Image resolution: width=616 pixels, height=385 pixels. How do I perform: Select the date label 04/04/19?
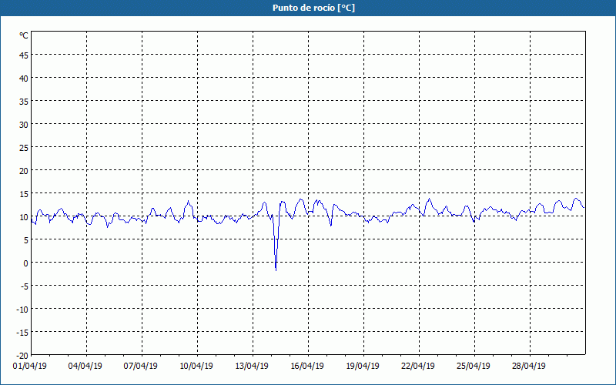coord(85,366)
